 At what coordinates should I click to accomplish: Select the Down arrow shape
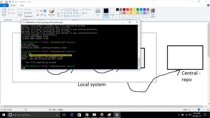click(58, 16)
